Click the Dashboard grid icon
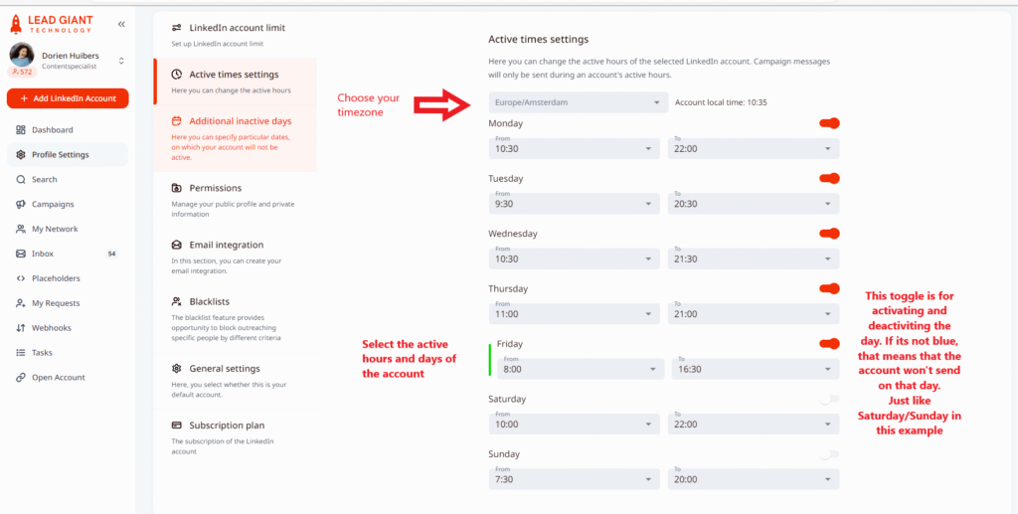 (21, 130)
